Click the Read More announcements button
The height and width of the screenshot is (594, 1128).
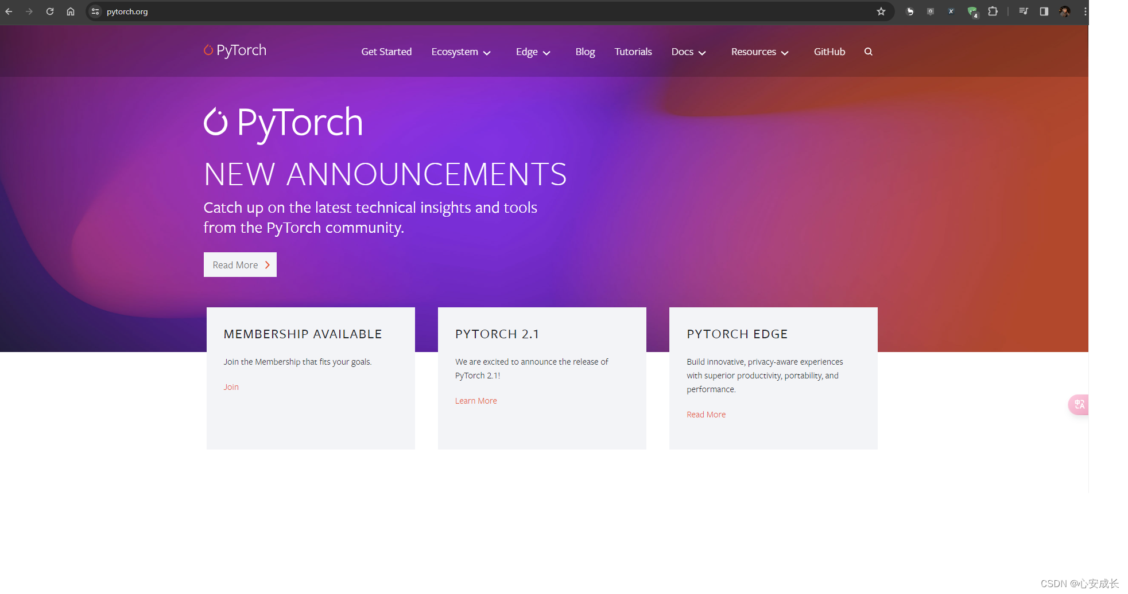240,265
